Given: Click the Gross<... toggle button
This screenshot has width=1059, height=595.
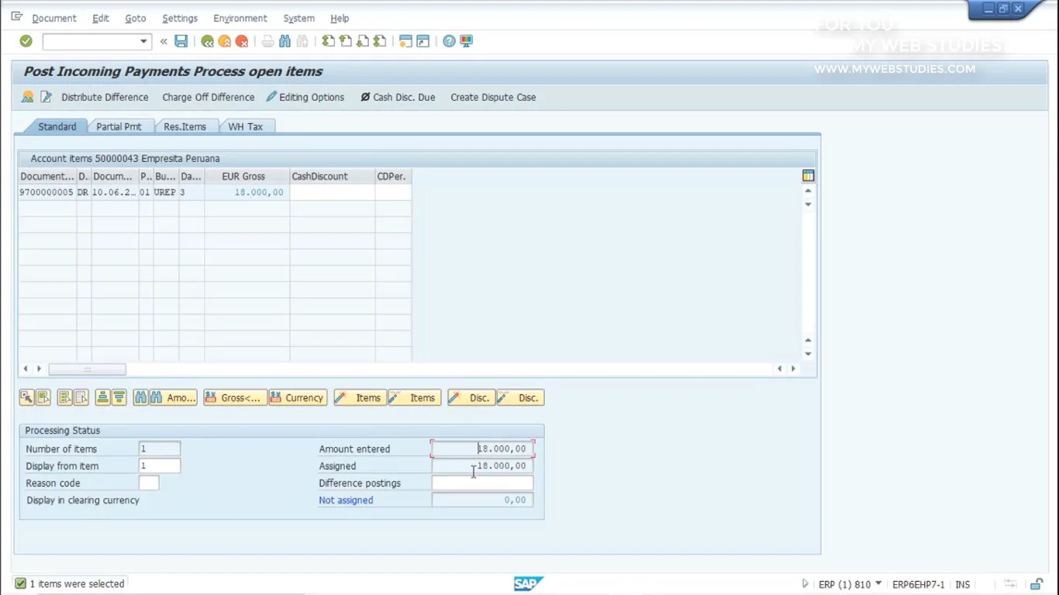Looking at the screenshot, I should coord(236,397).
